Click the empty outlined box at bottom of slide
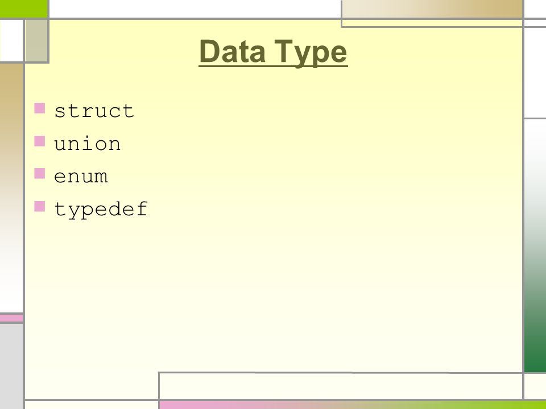Viewport: 546px width, 409px height. click(x=341, y=386)
